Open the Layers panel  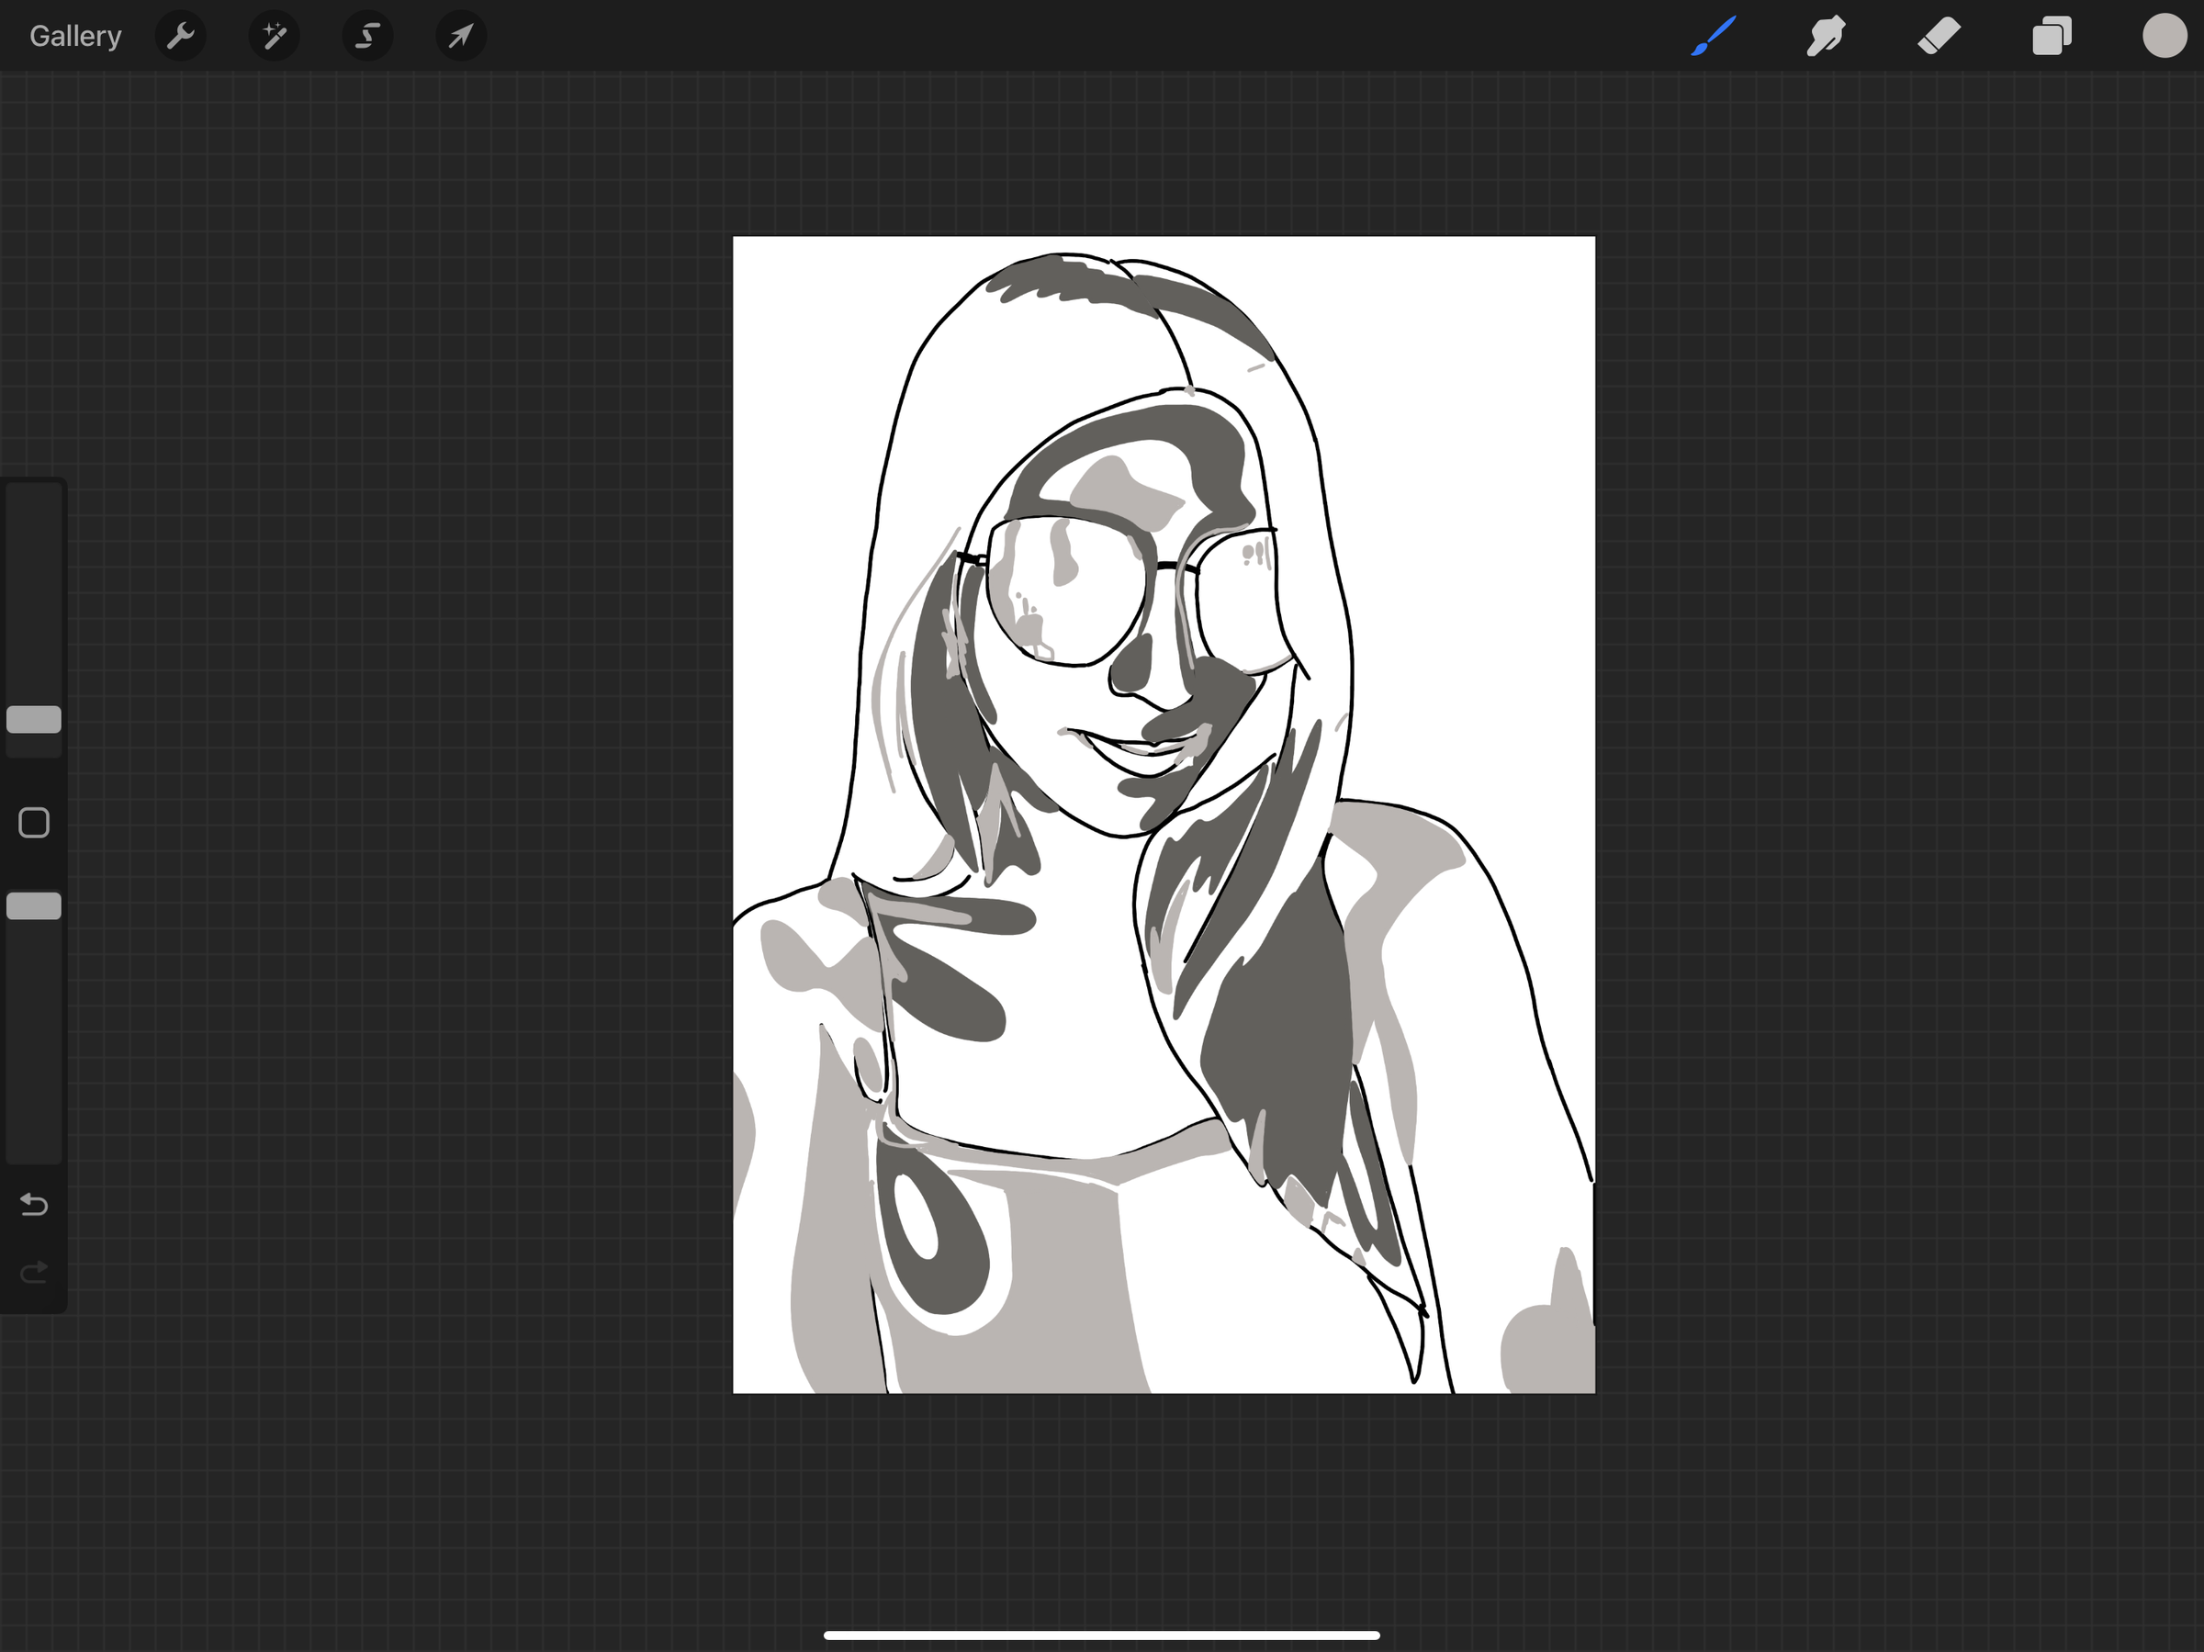coord(2052,36)
